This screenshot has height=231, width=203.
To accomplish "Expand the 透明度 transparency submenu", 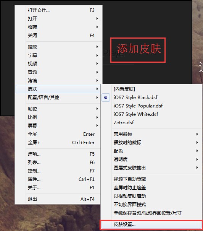I will 151,159.
